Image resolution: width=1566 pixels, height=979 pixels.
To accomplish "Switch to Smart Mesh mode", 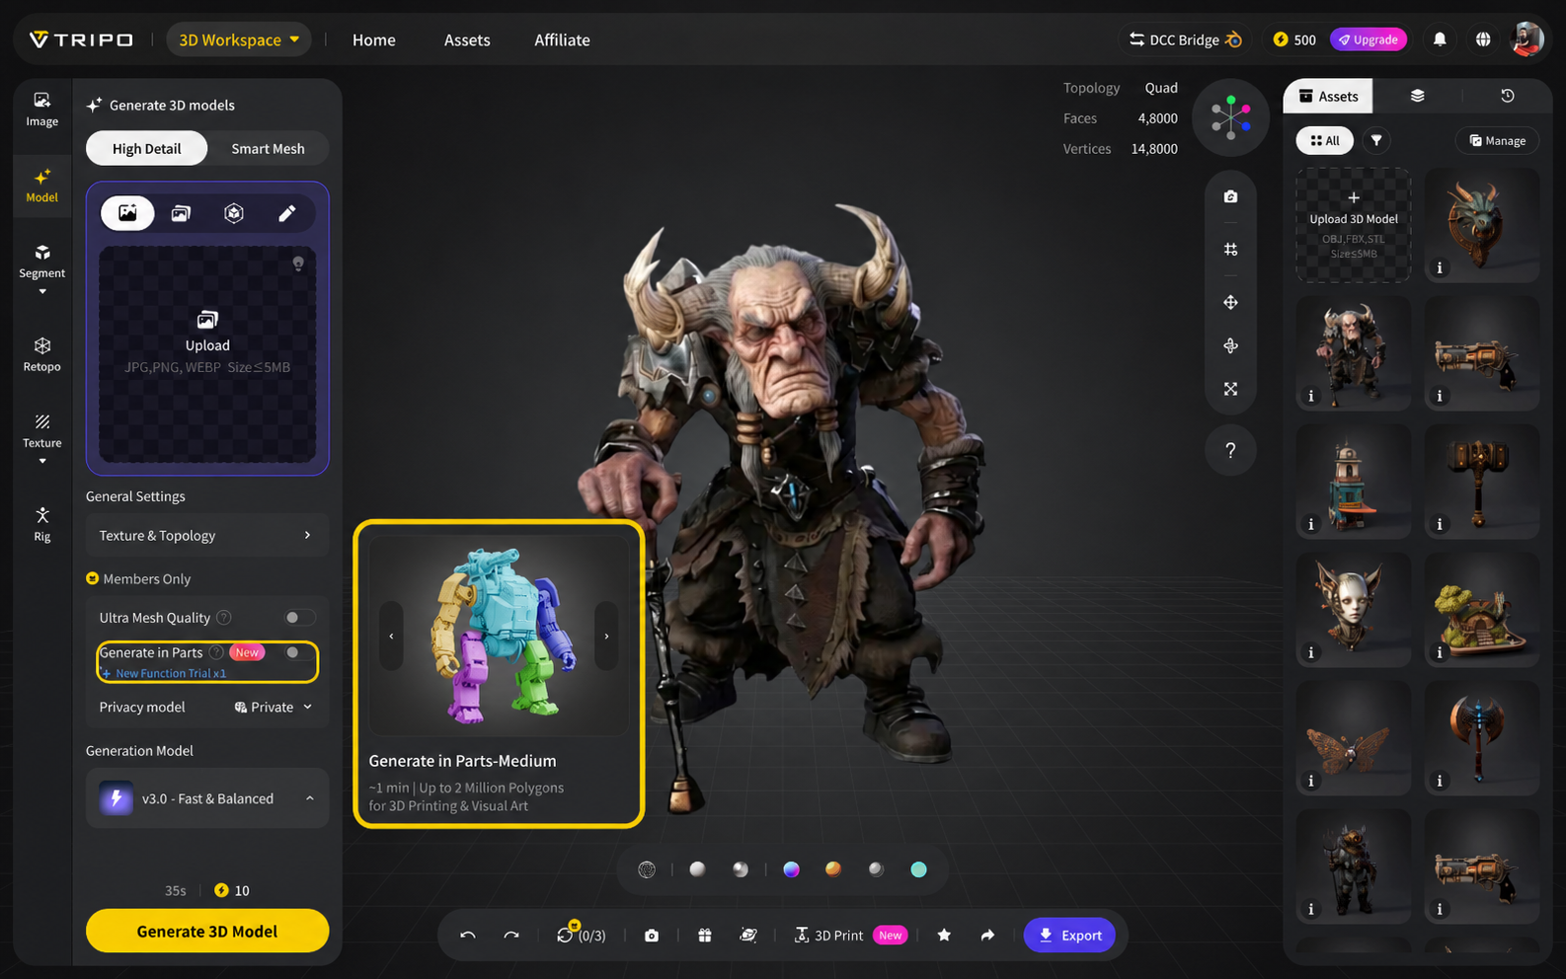I will (268, 148).
